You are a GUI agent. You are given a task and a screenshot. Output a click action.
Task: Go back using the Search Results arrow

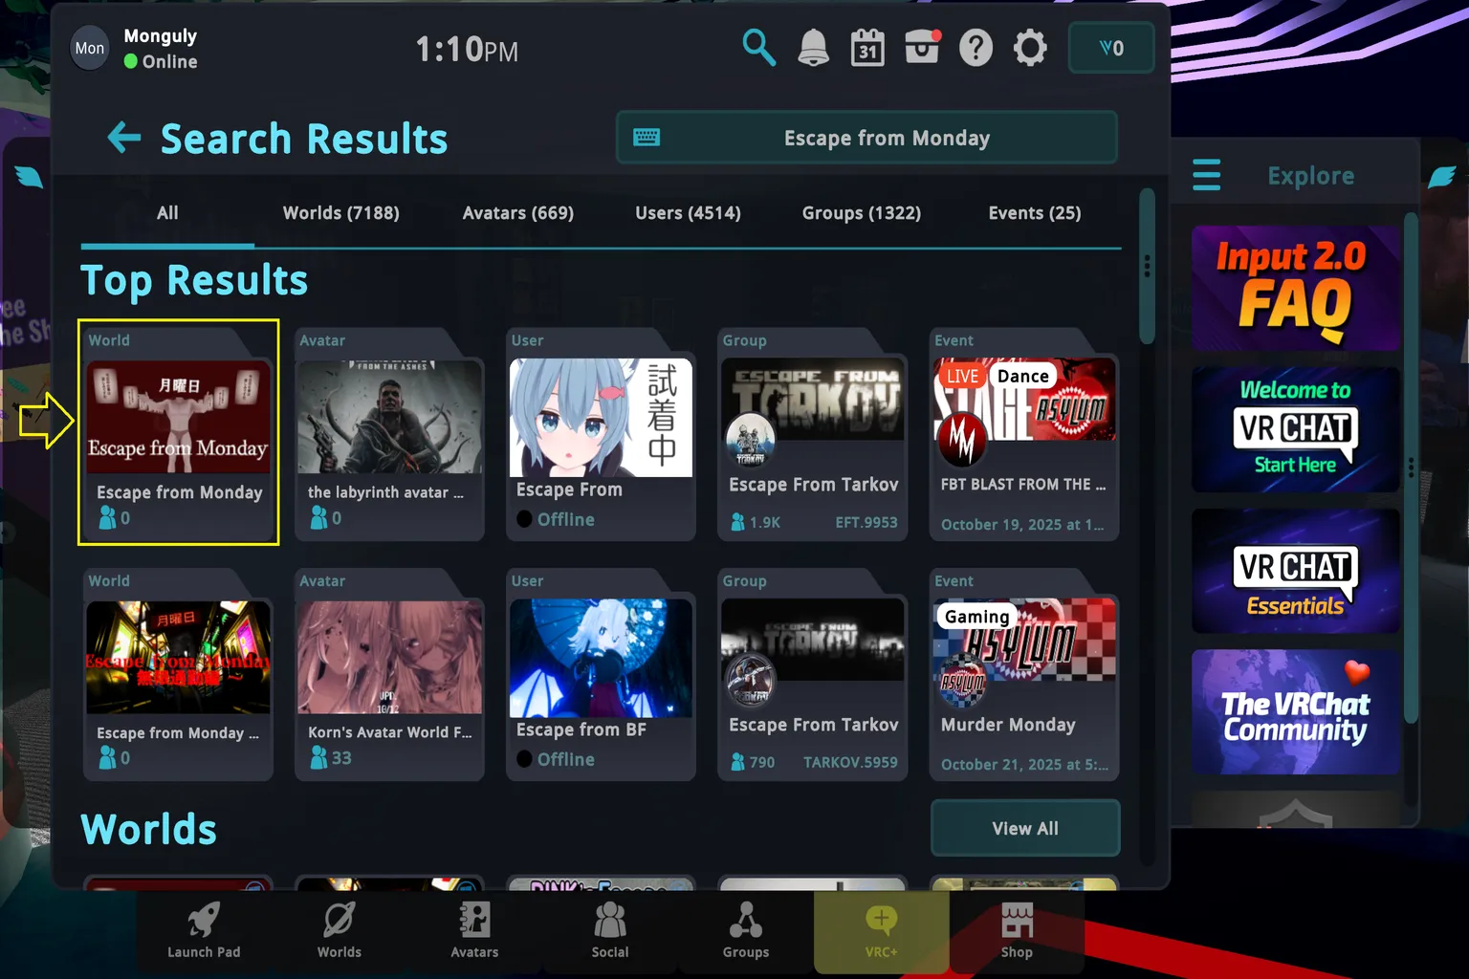pos(123,138)
